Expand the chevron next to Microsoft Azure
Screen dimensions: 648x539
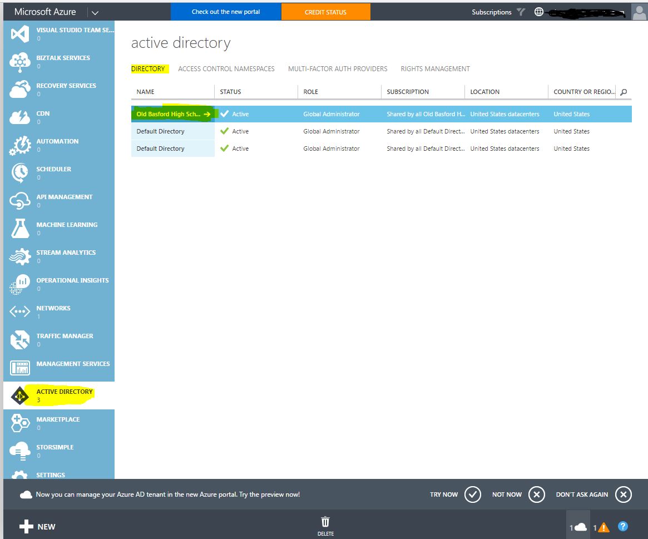pyautogui.click(x=95, y=11)
